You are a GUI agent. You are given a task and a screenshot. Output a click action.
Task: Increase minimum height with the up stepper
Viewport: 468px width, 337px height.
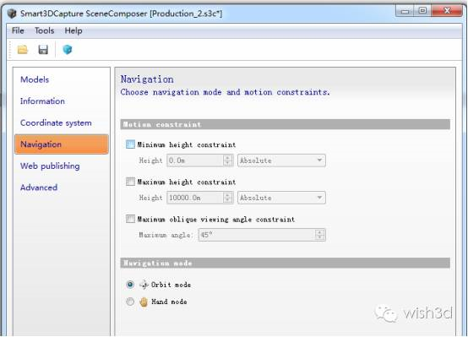click(x=228, y=158)
